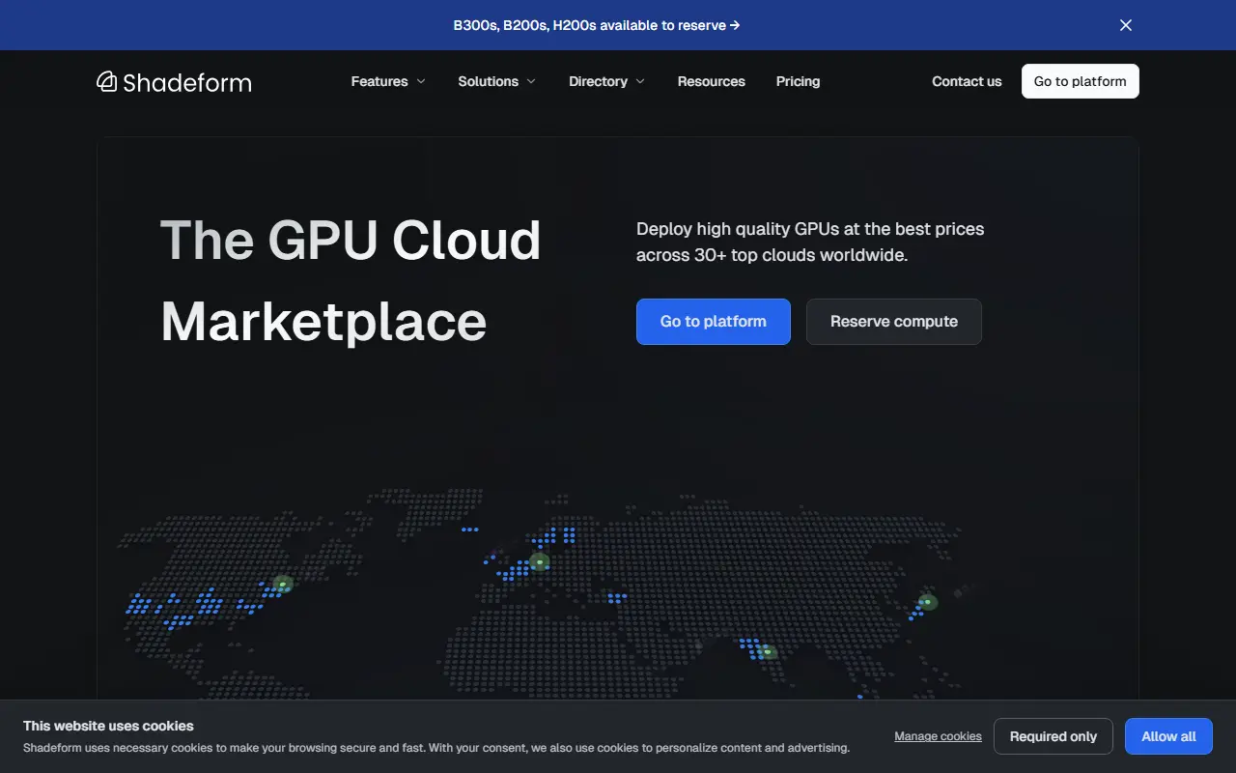Open the Directory menu

[x=607, y=81]
